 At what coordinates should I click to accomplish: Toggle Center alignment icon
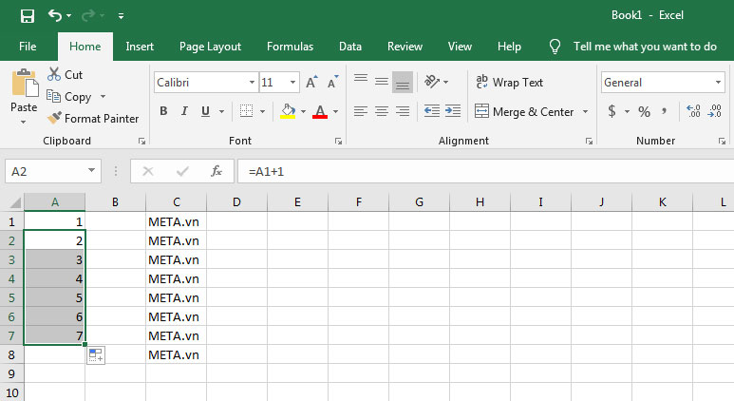[x=382, y=111]
